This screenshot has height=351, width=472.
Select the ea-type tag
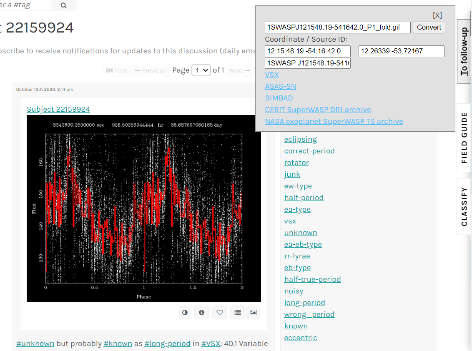click(297, 209)
